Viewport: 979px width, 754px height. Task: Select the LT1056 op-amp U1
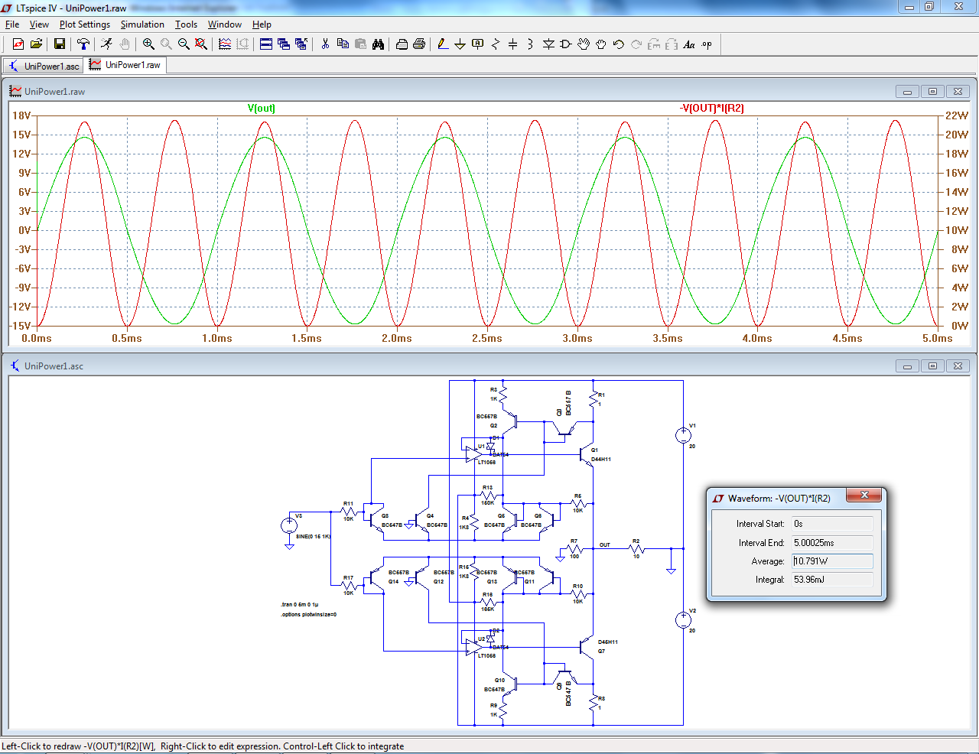point(474,453)
